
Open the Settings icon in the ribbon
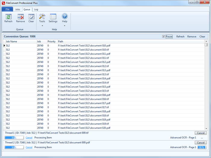click(x=53, y=17)
